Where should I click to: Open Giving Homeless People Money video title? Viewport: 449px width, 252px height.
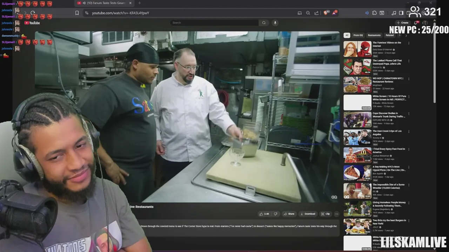(389, 204)
